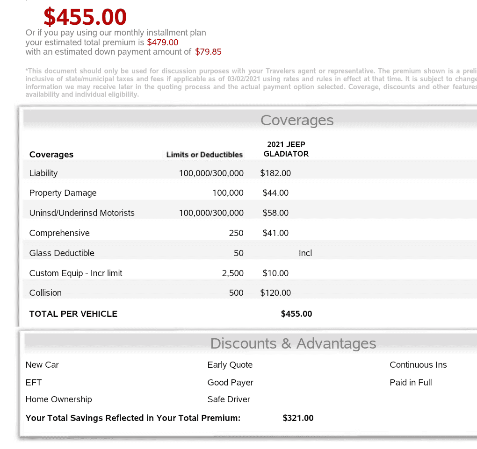Image resolution: width=477 pixels, height=449 pixels.
Task: Click the Property Damage limit 100,000
Action: tap(228, 193)
